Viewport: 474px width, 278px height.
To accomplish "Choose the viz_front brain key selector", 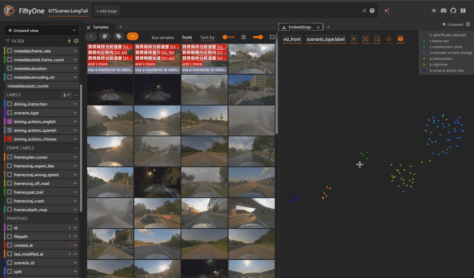I will coord(292,39).
